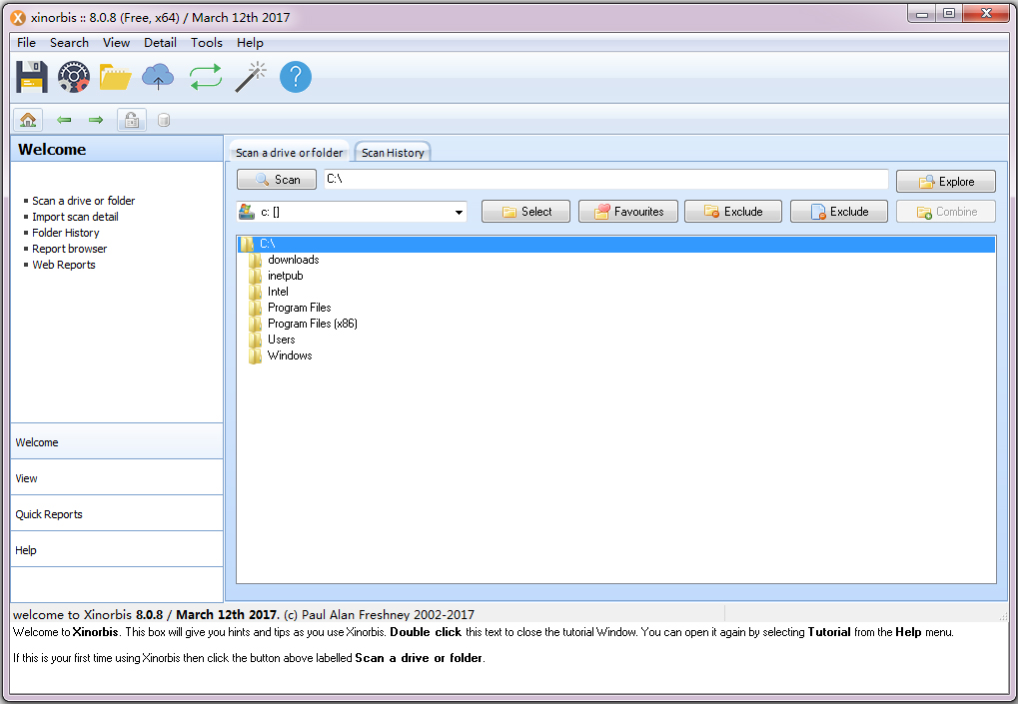Open the Report browser link
The width and height of the screenshot is (1018, 704).
70,250
